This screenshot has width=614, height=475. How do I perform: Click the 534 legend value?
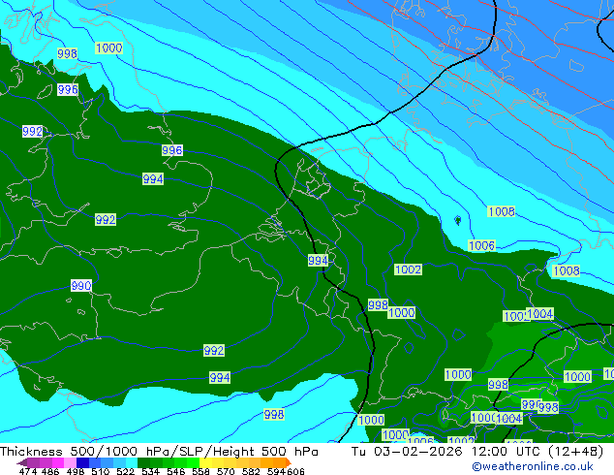coord(150,471)
